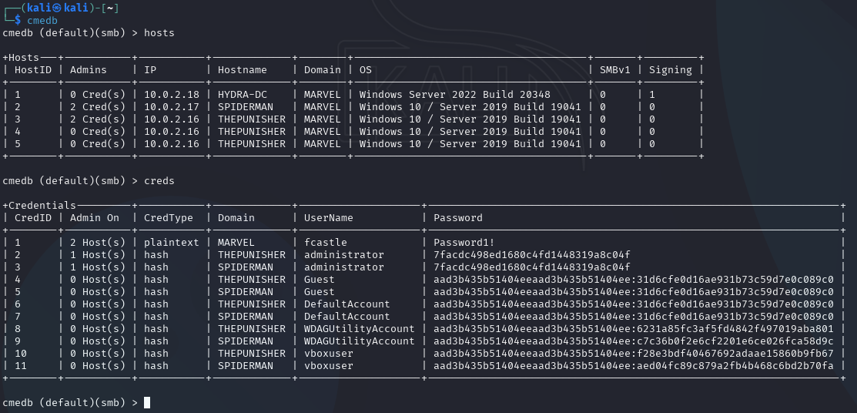Click the Hostname column header
Viewport: 857px width, 413px height.
coord(242,69)
